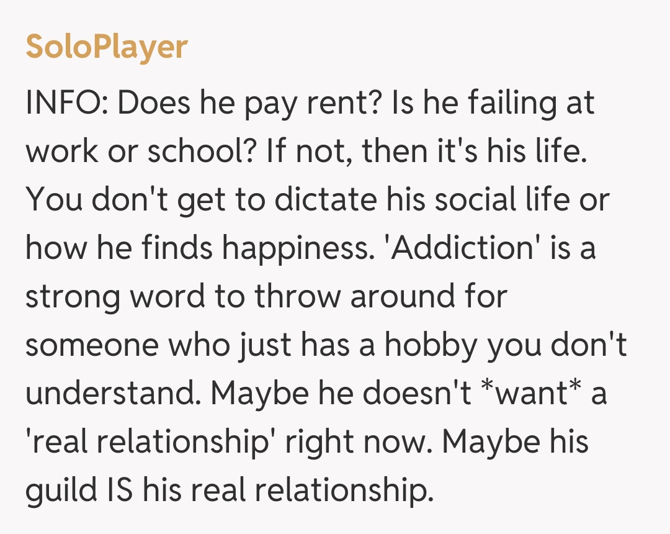The width and height of the screenshot is (670, 534).
Task: Open SoloPlayer's user profile
Action: [x=106, y=47]
